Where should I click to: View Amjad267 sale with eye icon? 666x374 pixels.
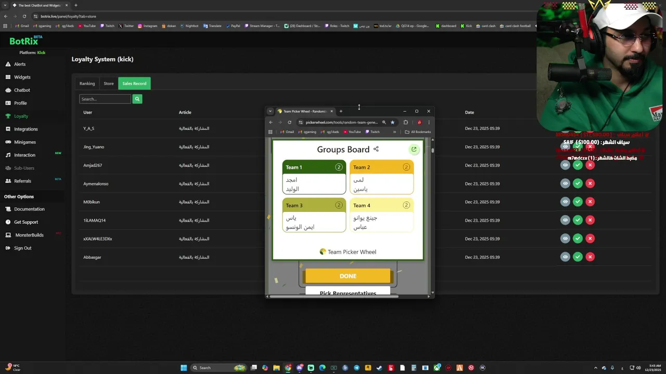(x=565, y=165)
